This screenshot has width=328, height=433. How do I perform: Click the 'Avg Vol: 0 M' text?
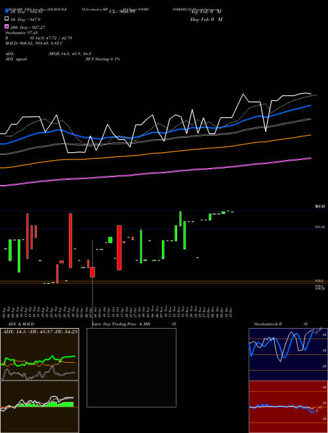pyautogui.click(x=206, y=12)
